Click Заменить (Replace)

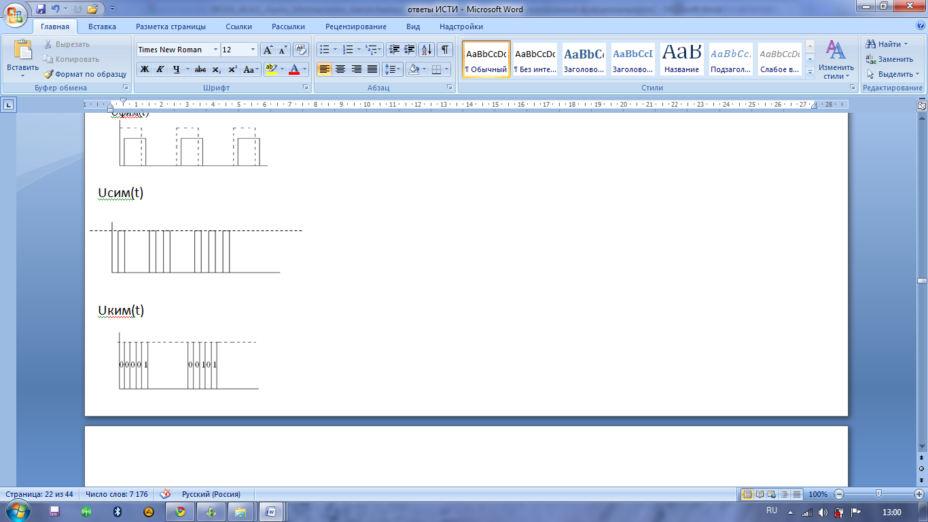pyautogui.click(x=889, y=59)
